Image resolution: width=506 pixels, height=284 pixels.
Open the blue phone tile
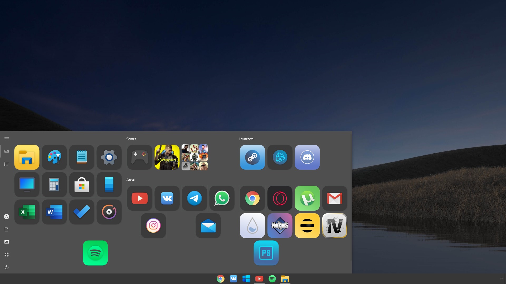(x=109, y=185)
